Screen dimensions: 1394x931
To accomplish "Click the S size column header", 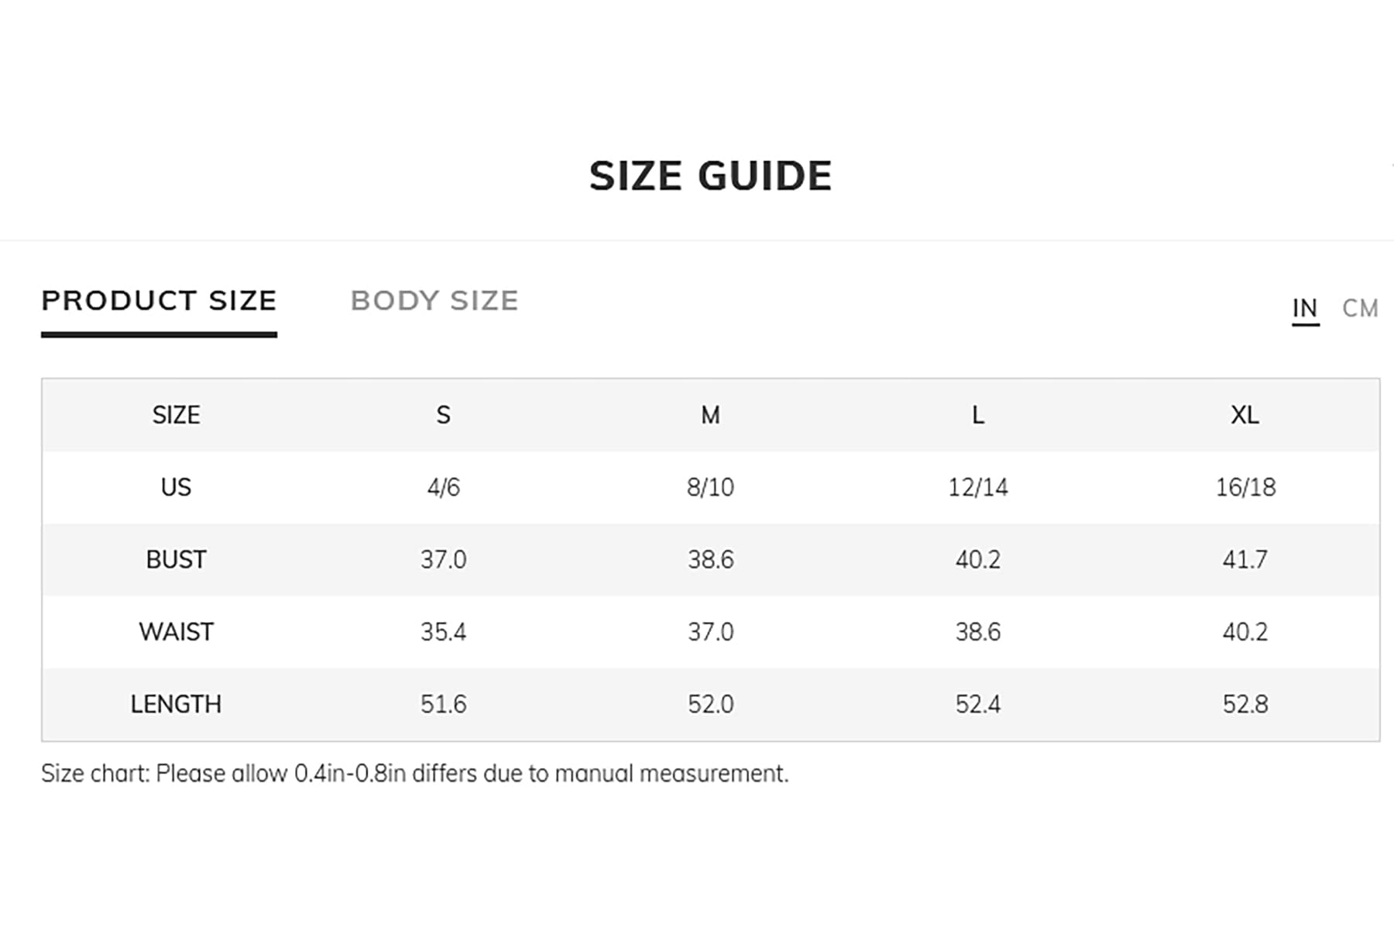I will point(443,415).
